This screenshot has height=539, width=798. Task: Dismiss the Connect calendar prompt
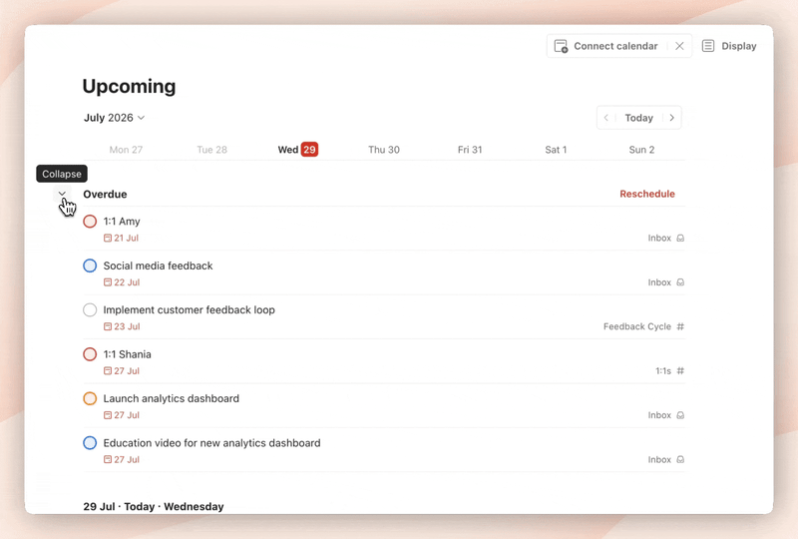tap(679, 46)
